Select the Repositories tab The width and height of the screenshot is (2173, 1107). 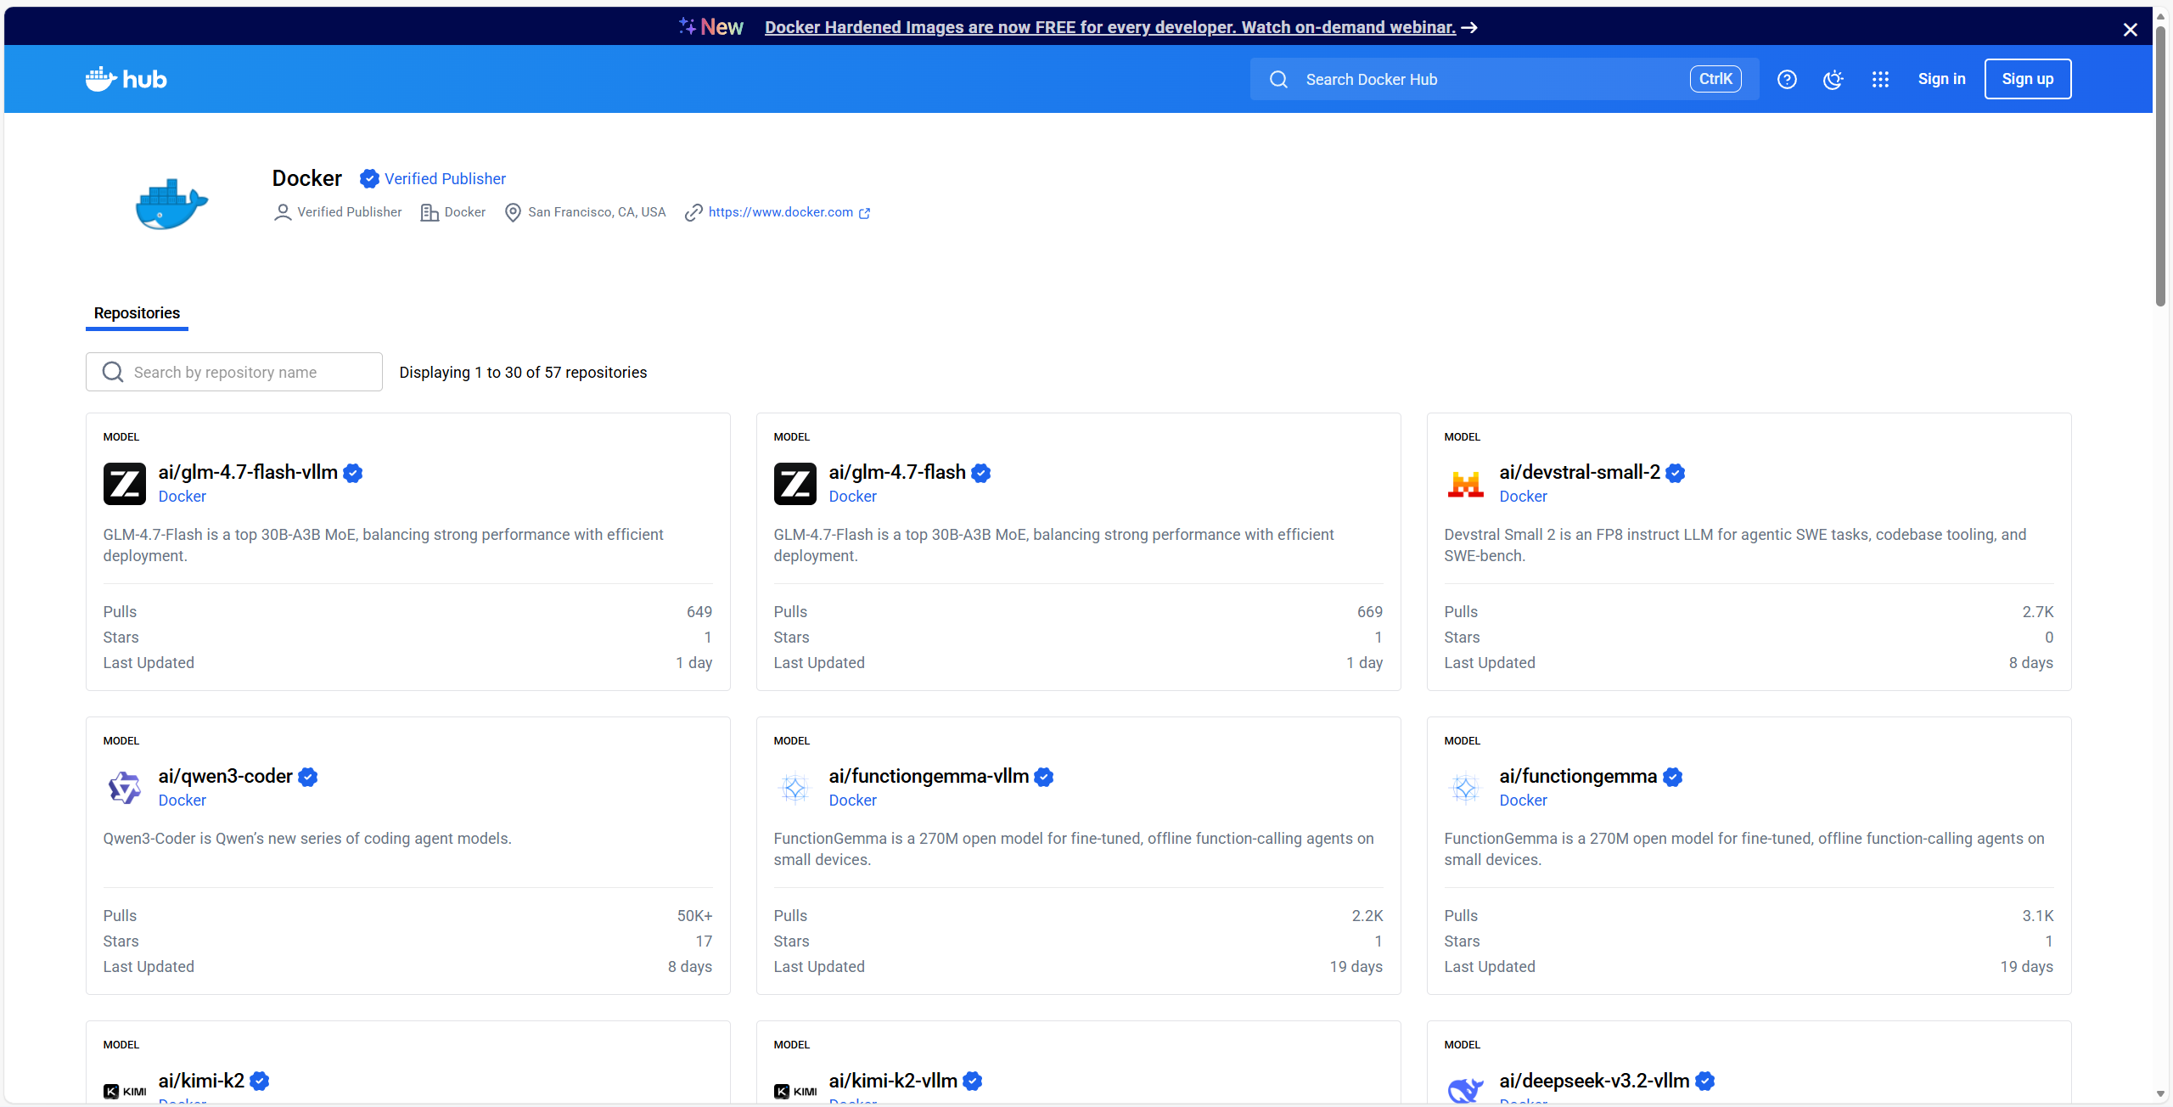pyautogui.click(x=137, y=313)
